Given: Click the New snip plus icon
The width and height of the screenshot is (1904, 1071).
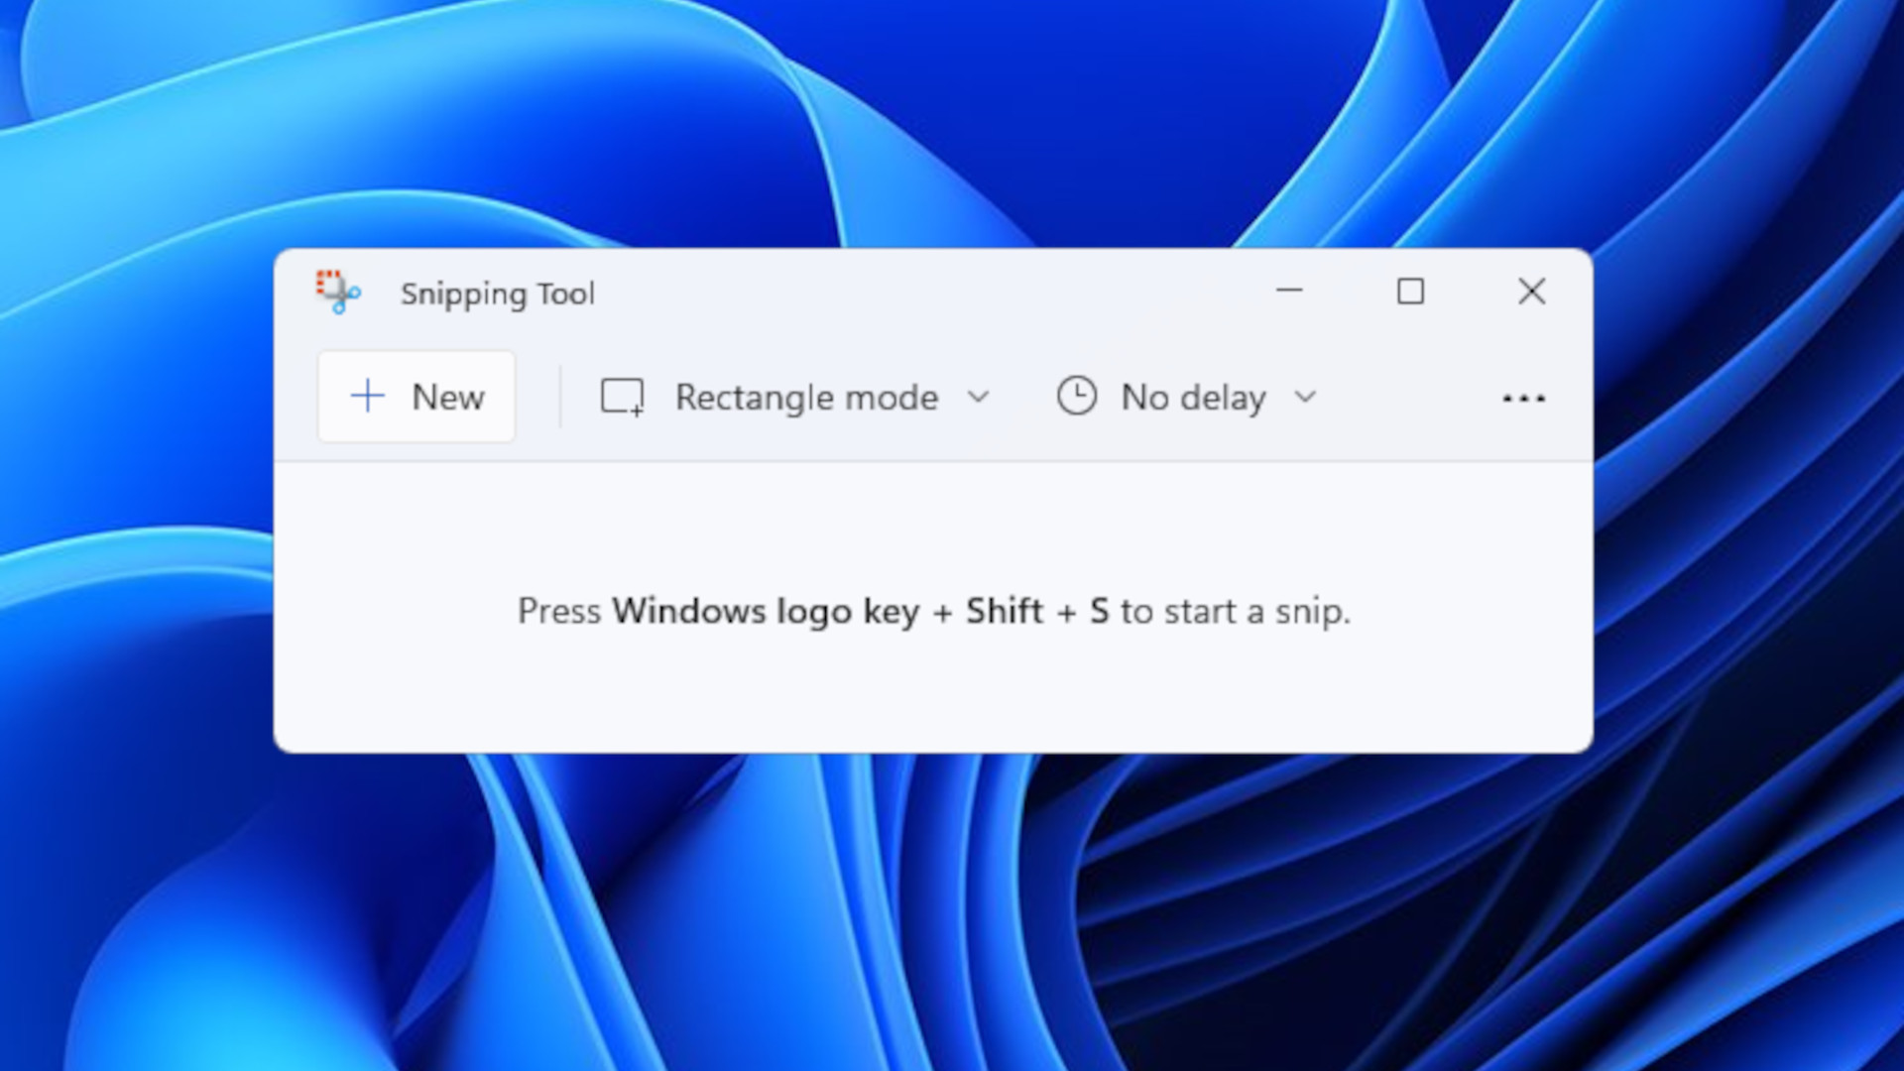Looking at the screenshot, I should tap(370, 395).
